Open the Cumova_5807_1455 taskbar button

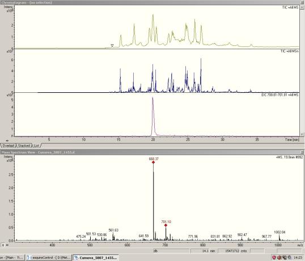[95, 258]
